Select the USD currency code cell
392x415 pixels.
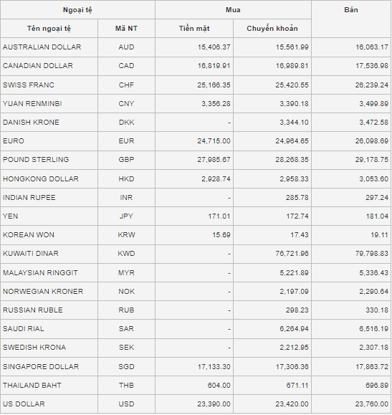coord(126,404)
